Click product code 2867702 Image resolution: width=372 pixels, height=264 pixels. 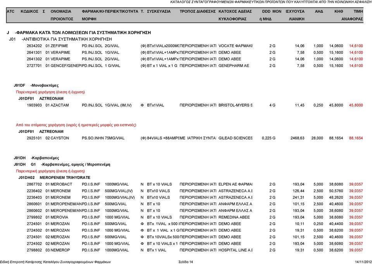tap(34, 184)
